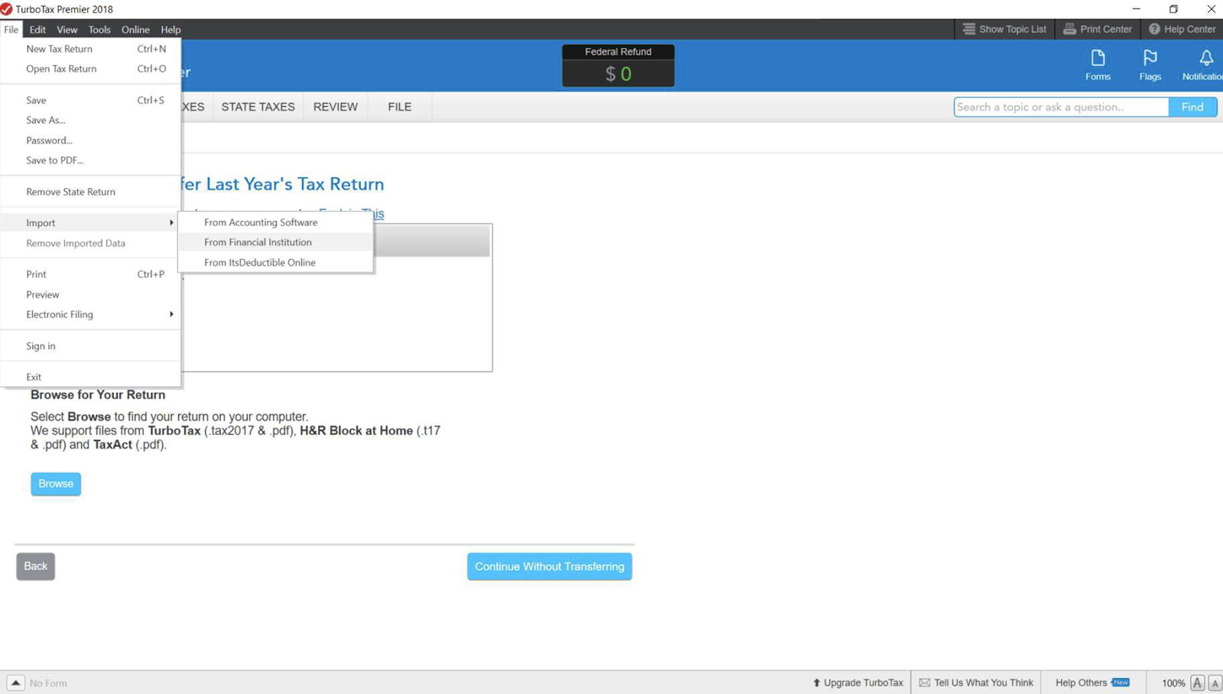1223x694 pixels.
Task: Expand the Import submenu
Action: (x=90, y=222)
